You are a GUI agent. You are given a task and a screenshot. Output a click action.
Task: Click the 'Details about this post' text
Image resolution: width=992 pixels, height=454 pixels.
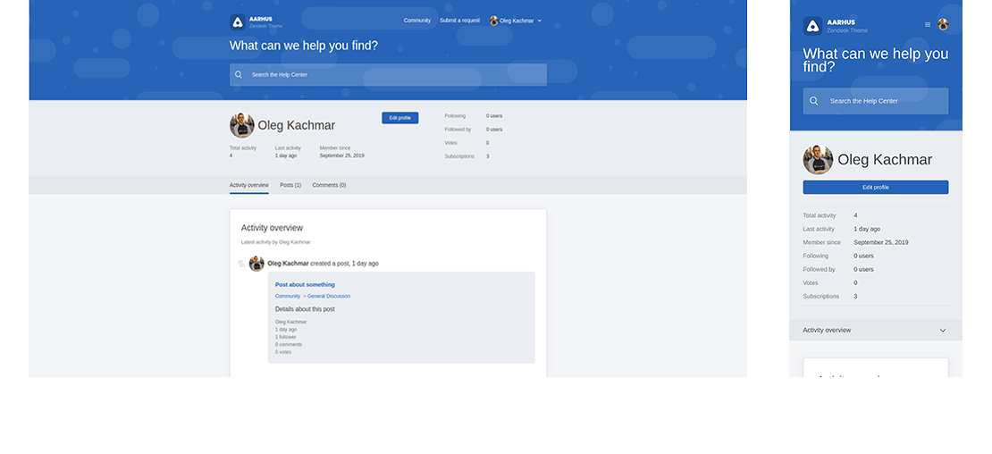pos(305,309)
